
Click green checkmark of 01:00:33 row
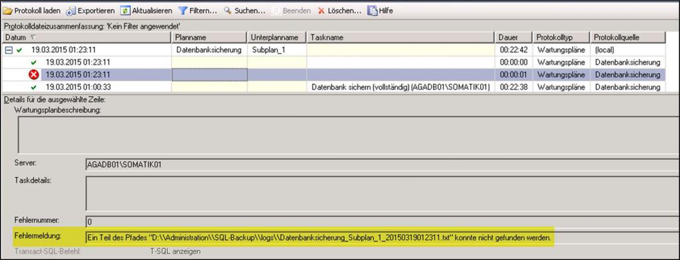(34, 88)
